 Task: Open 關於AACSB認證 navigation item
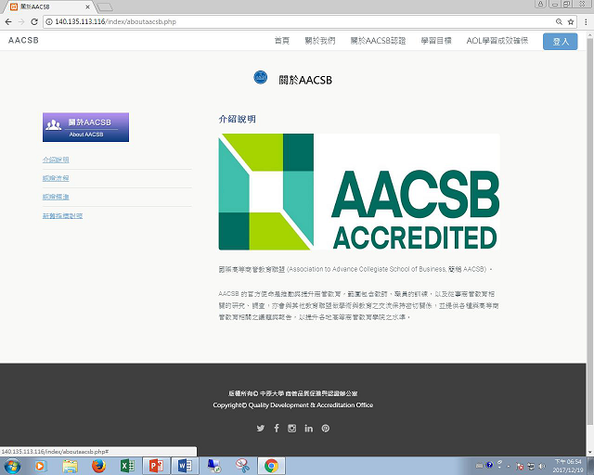click(378, 41)
